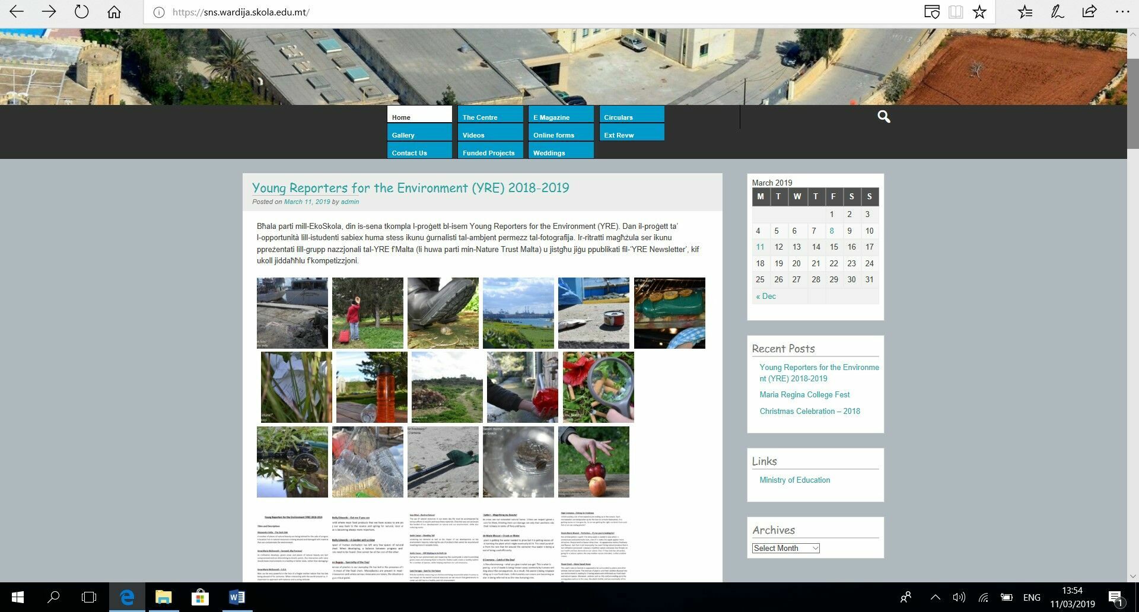
Task: Show hidden system tray icons chevron
Action: click(x=935, y=597)
